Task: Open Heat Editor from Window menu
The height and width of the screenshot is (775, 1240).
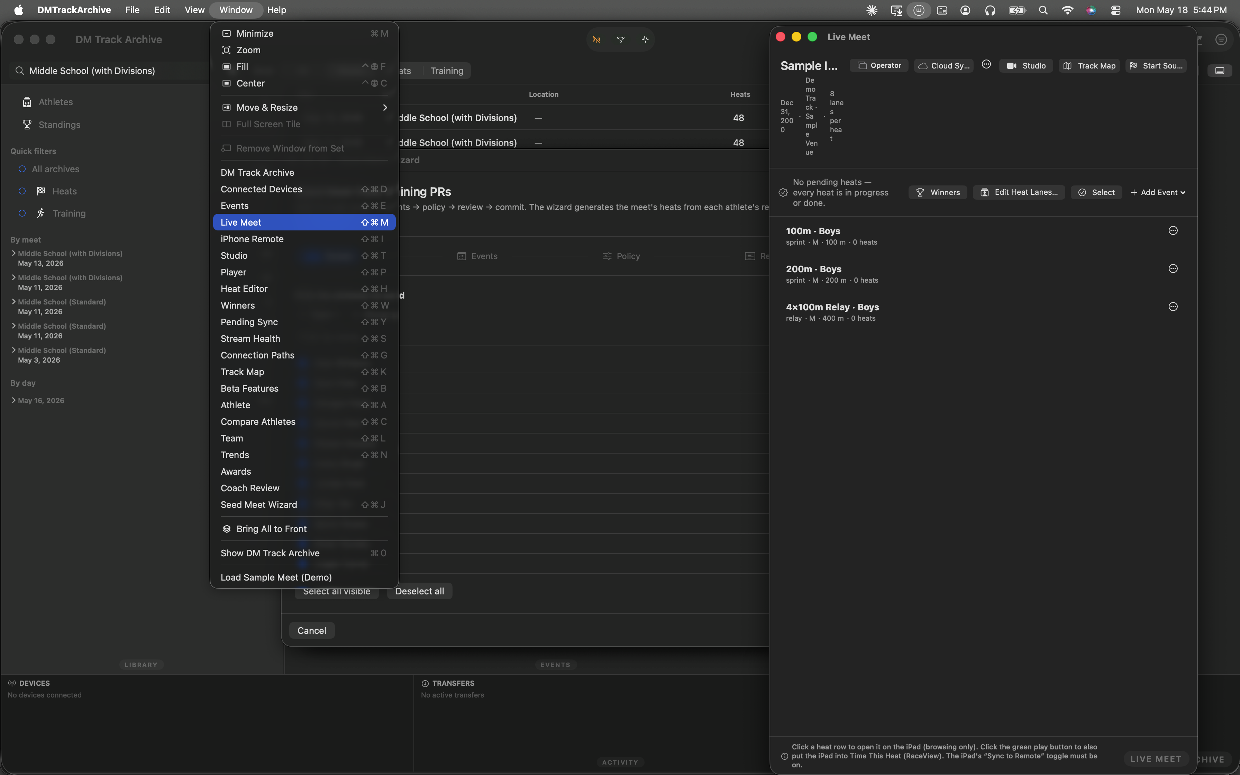Action: coord(304,289)
